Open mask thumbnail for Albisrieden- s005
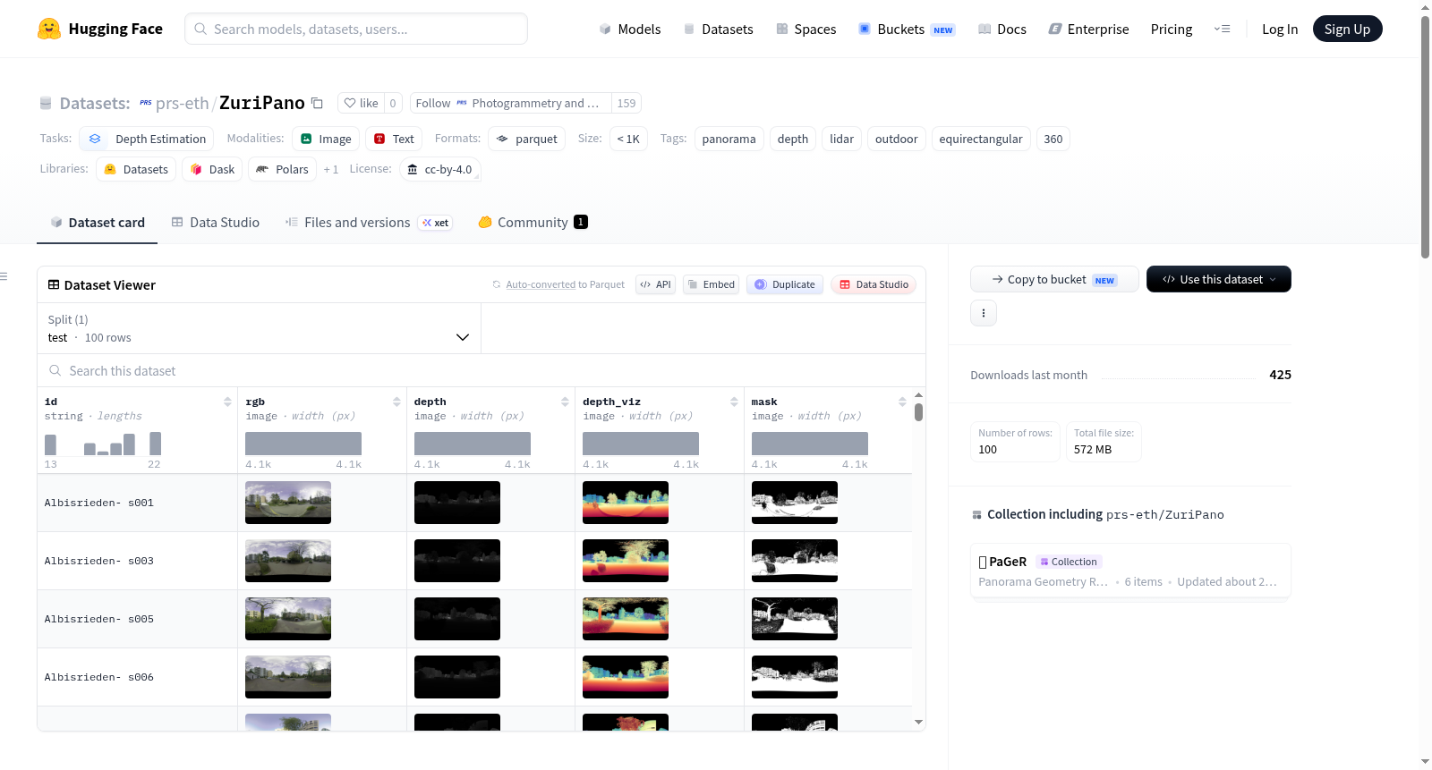Screen dimensions: 1432x770 pyautogui.click(x=795, y=619)
